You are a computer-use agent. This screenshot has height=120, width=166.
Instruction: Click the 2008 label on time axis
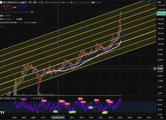(x=33, y=118)
